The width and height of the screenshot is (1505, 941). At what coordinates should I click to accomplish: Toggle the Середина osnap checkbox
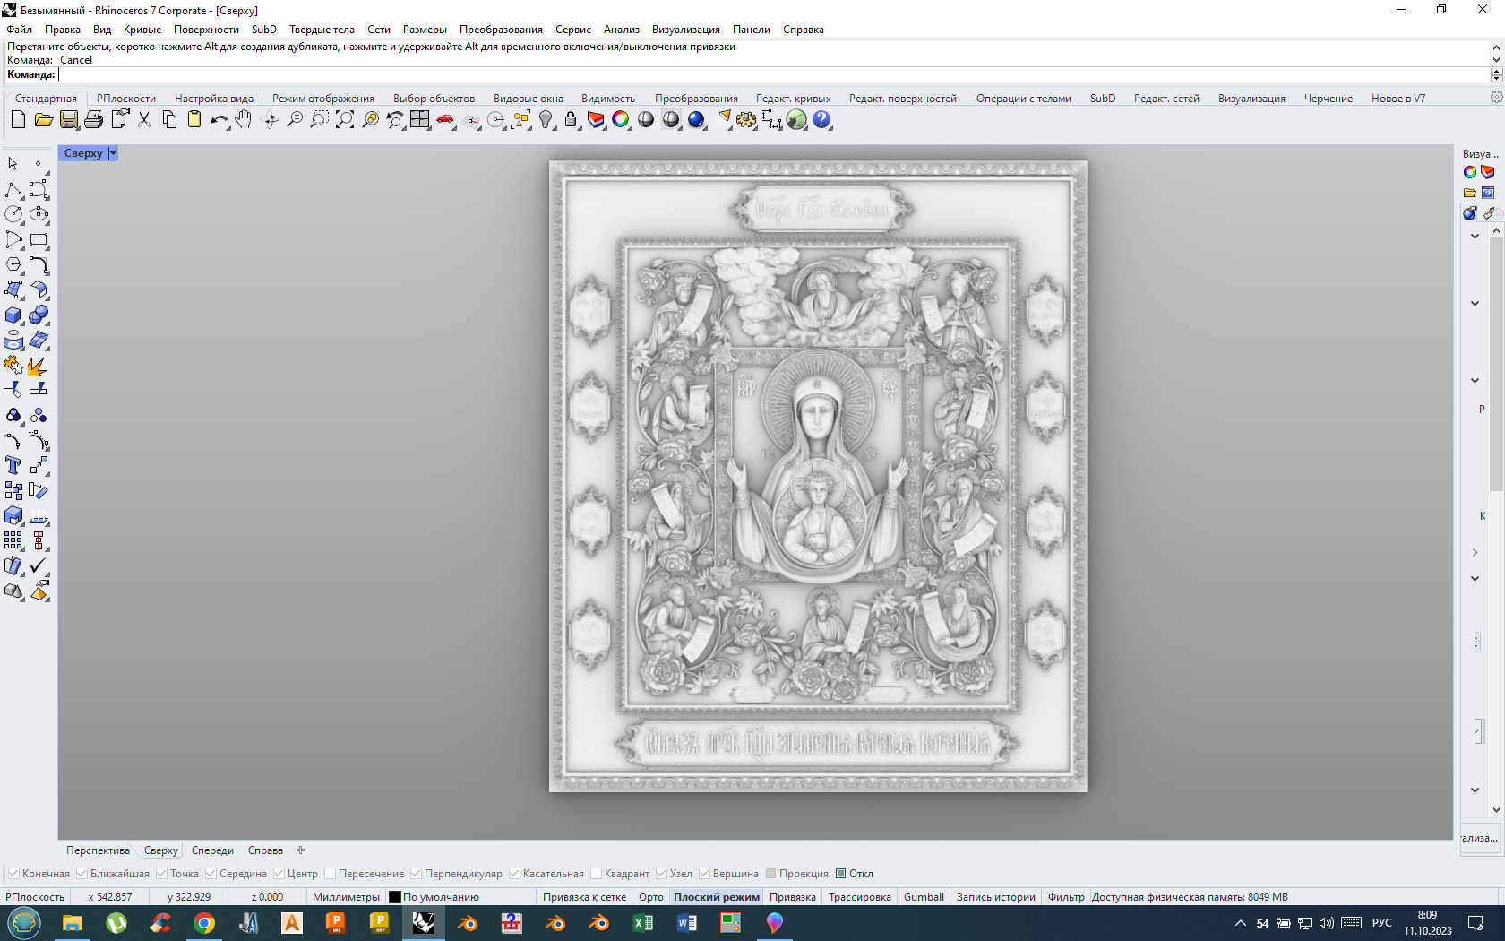coord(211,874)
